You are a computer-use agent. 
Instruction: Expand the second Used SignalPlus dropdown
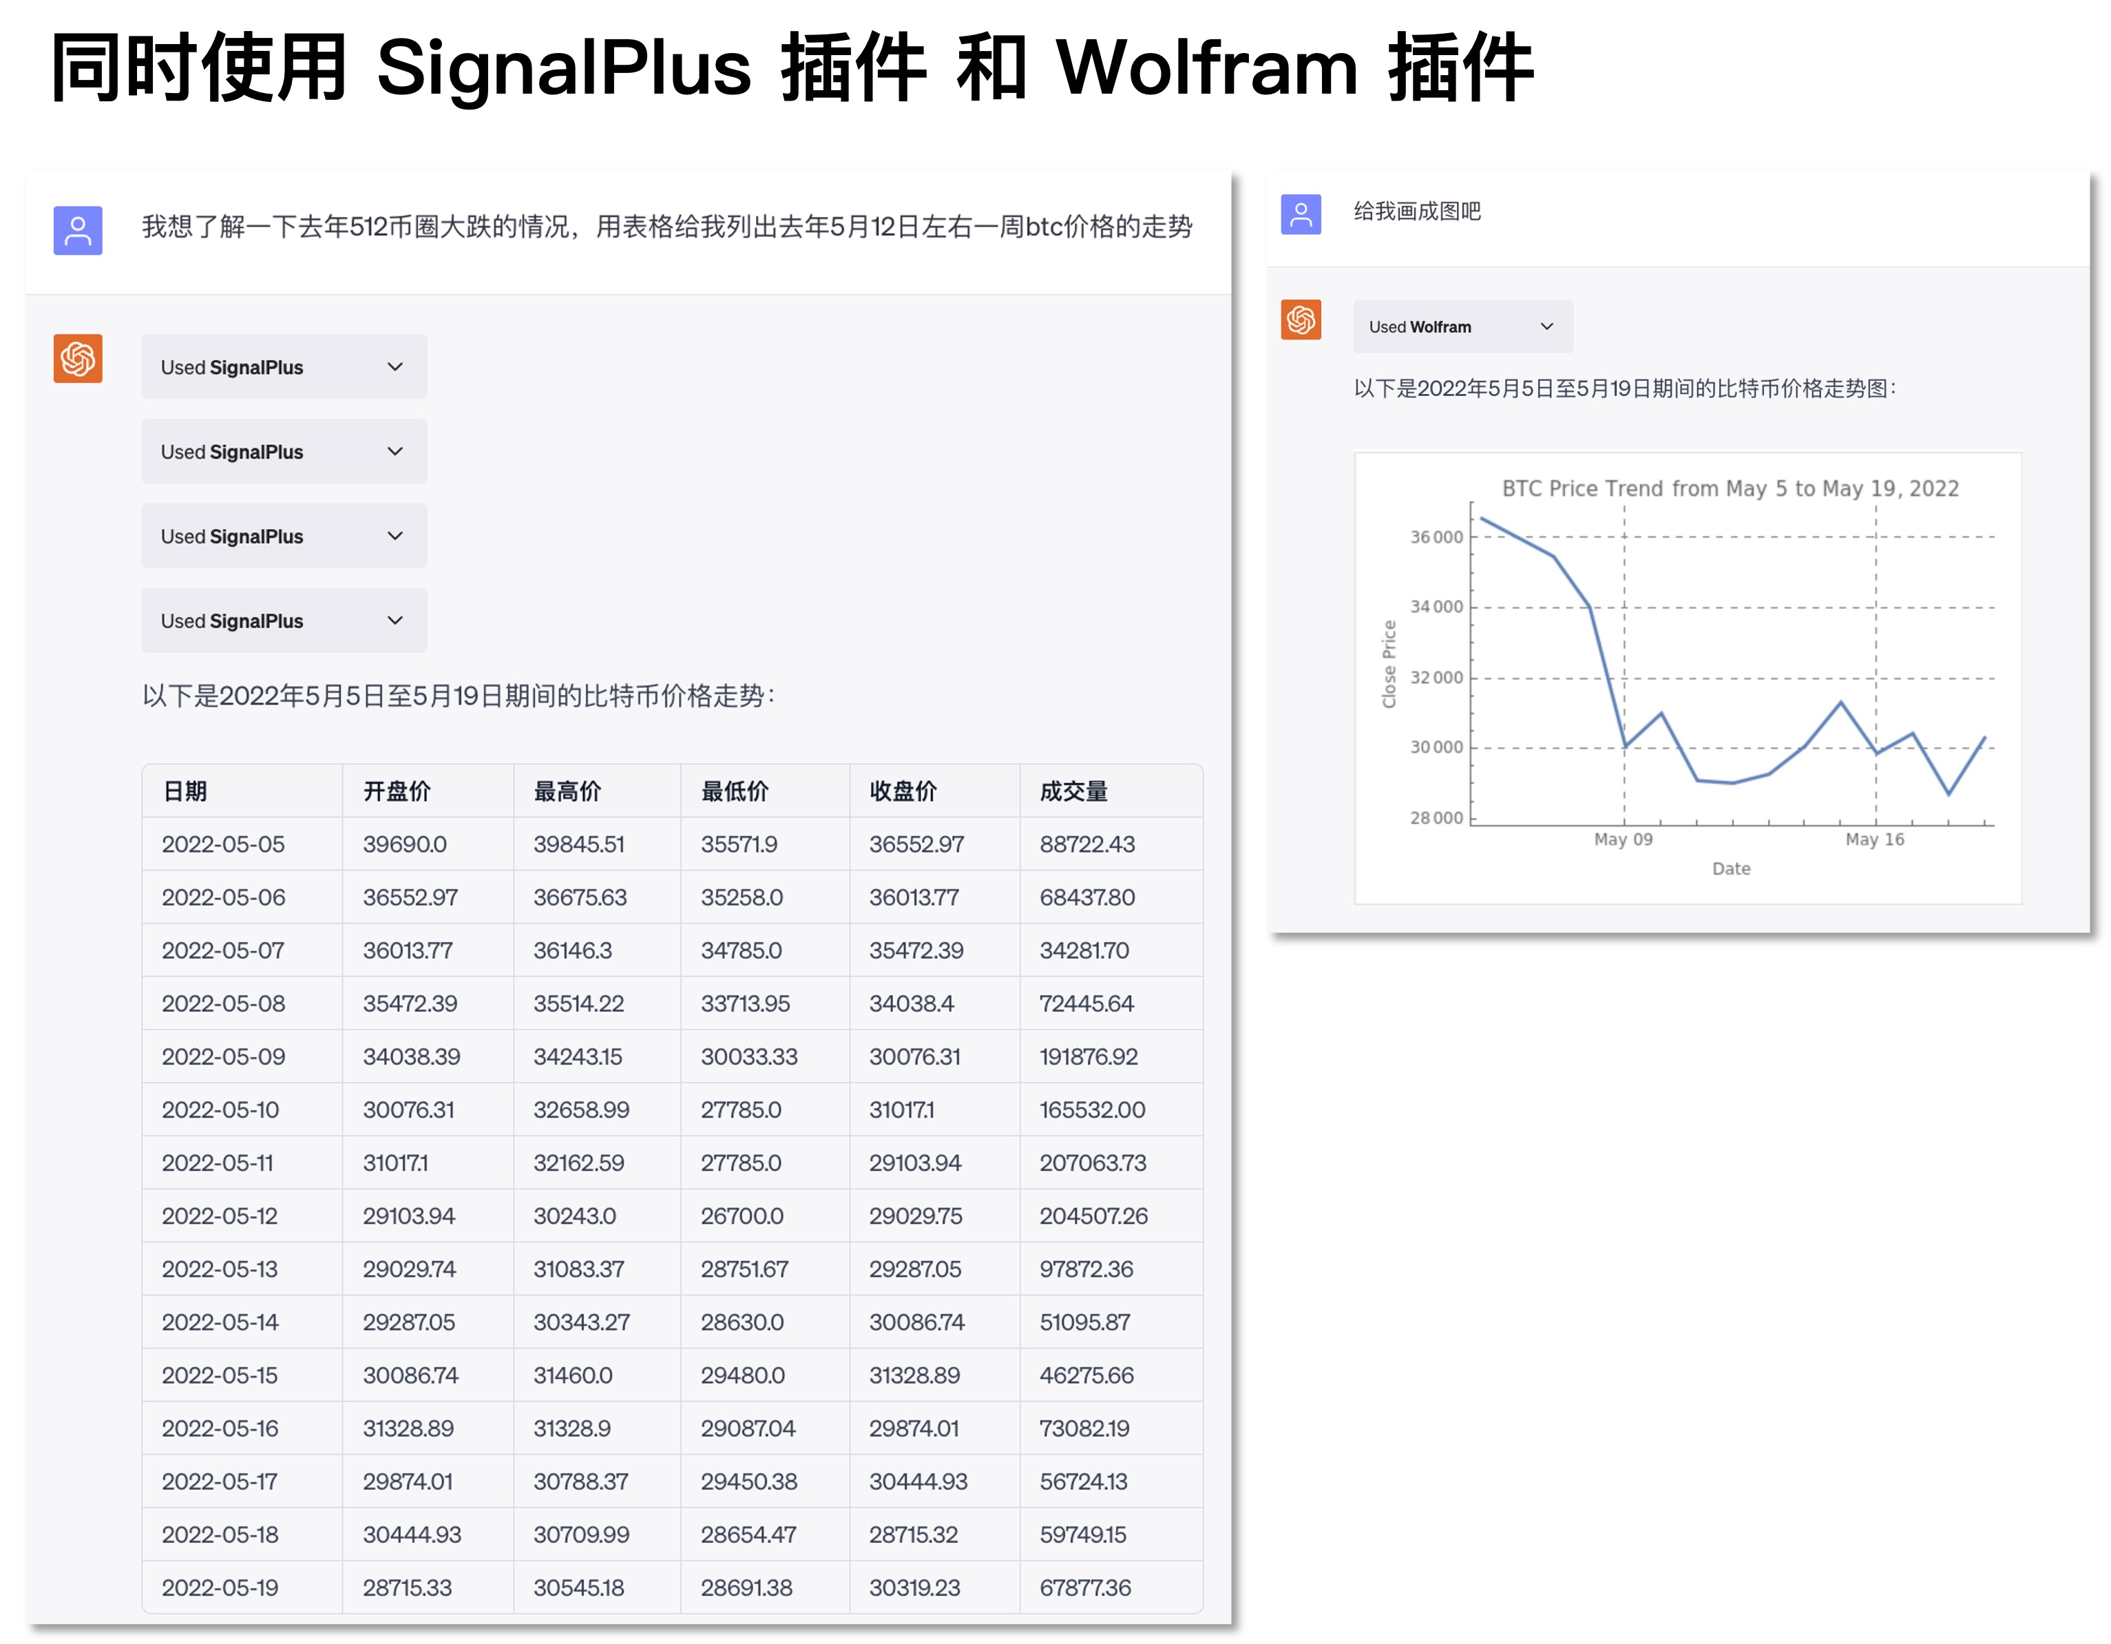point(284,452)
